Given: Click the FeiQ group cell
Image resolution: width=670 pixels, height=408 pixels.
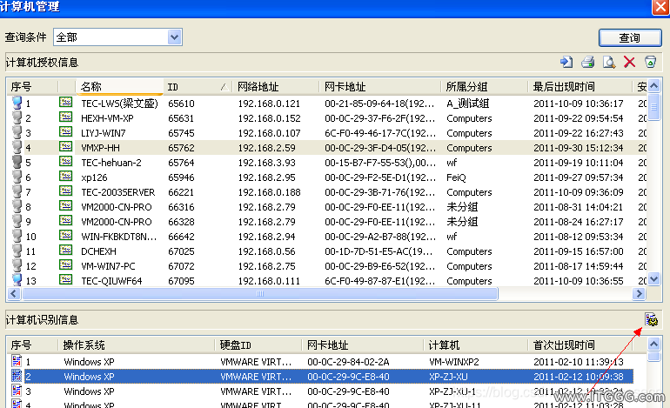Looking at the screenshot, I should click(456, 177).
